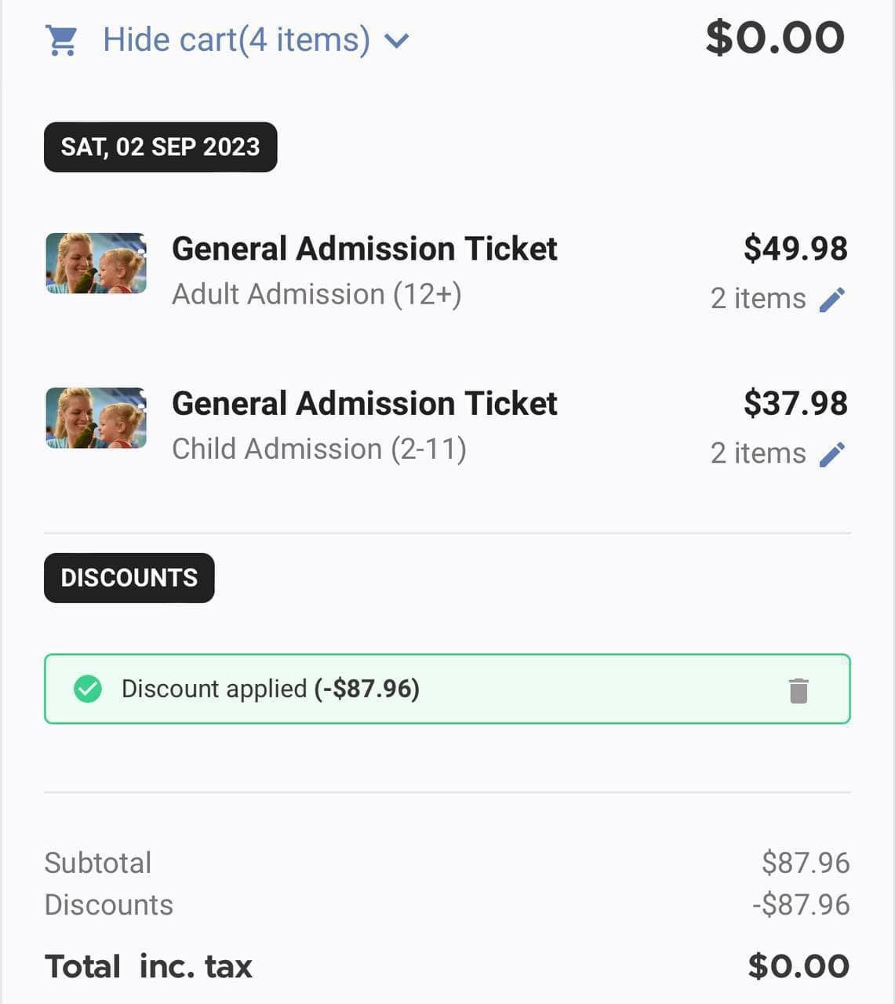Screen dimensions: 895x1004
Task: Click the -$87.96 Discounts summary amount
Action: 801,904
